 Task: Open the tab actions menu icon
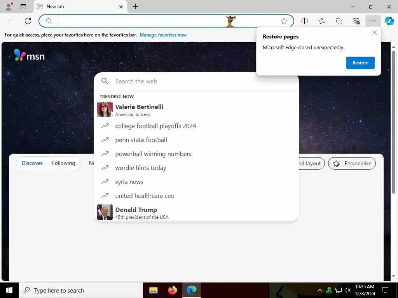pos(23,7)
